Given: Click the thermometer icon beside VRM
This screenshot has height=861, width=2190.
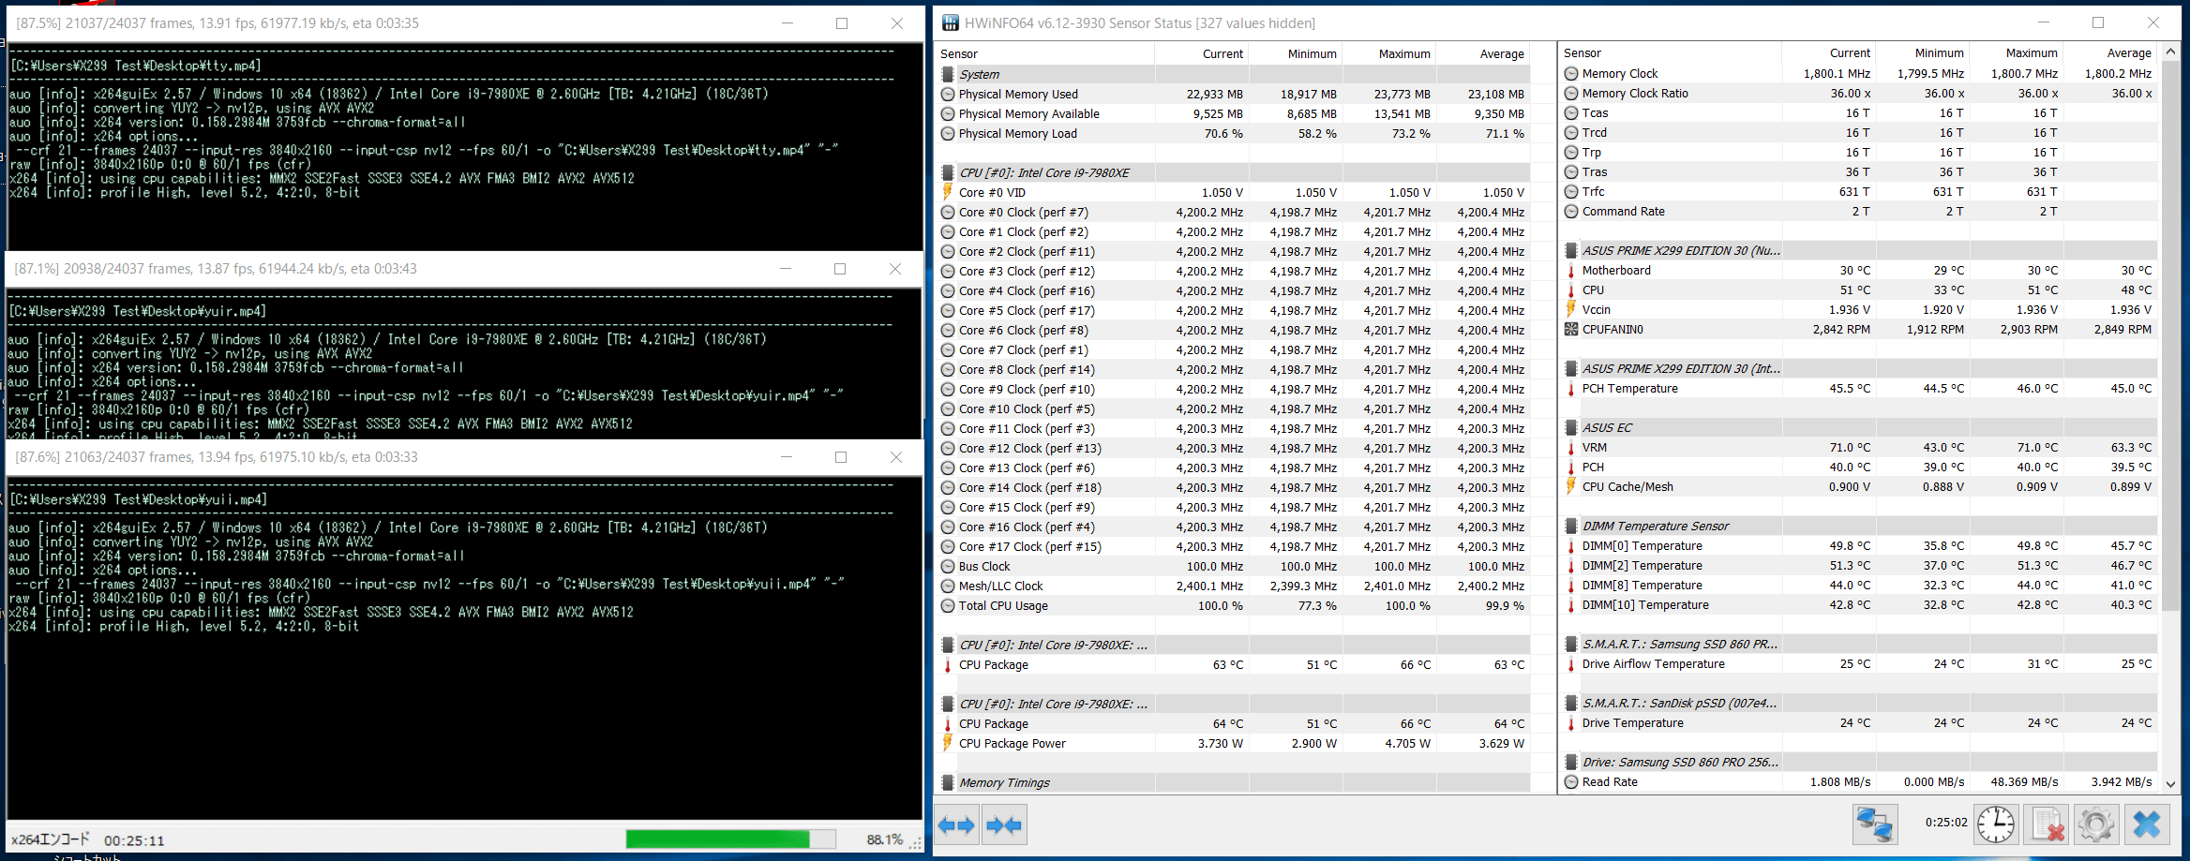Looking at the screenshot, I should pos(1571,447).
